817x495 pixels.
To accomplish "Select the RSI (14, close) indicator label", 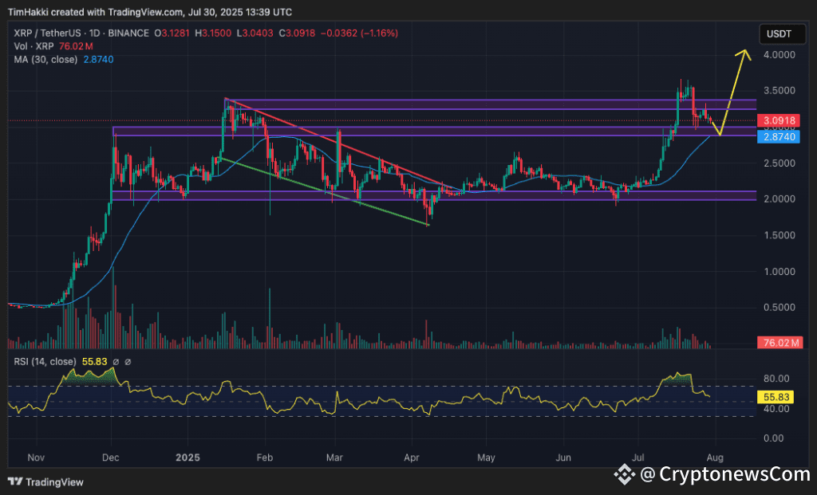I will point(45,361).
